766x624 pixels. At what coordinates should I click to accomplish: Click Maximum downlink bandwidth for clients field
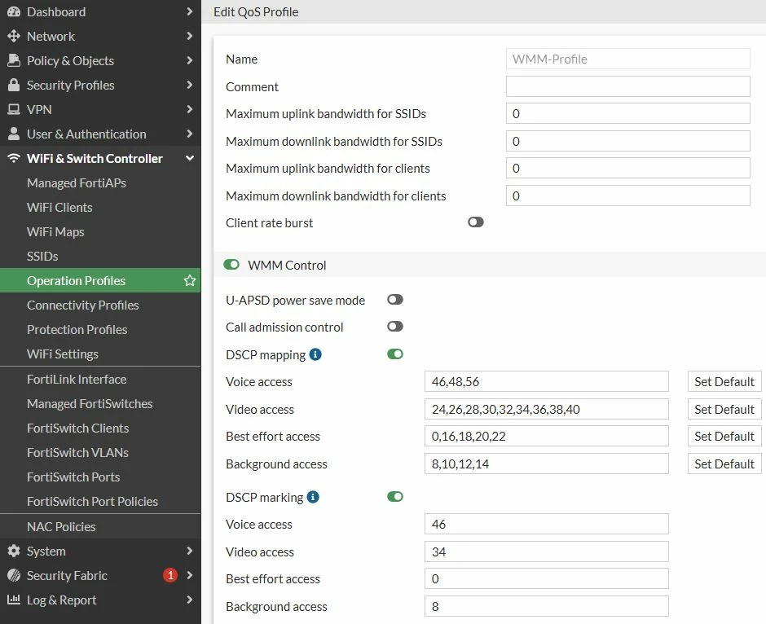pos(627,196)
